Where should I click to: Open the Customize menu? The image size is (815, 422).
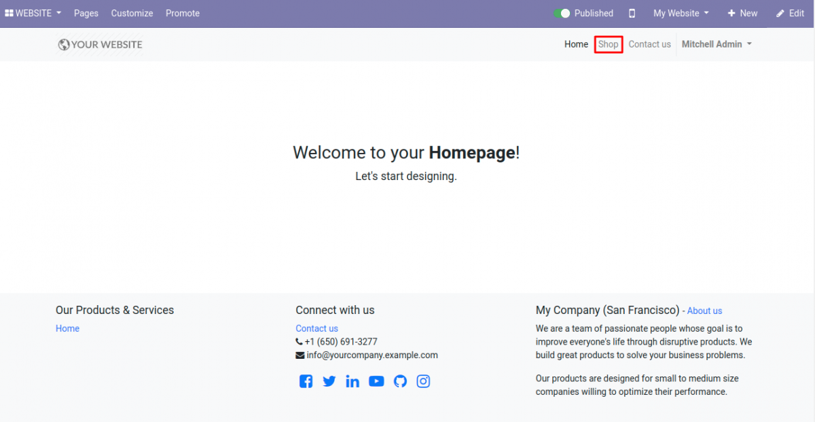point(132,13)
